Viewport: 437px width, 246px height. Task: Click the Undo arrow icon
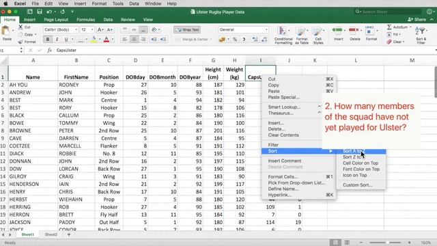[x=49, y=12]
